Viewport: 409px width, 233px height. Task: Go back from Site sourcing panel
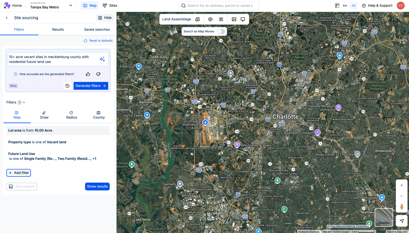[x=6, y=18]
